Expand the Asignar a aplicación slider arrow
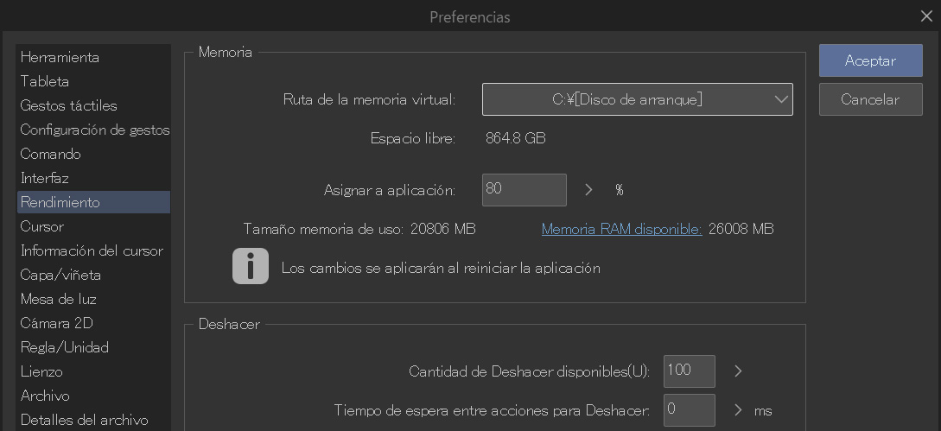941x431 pixels. [x=588, y=190]
